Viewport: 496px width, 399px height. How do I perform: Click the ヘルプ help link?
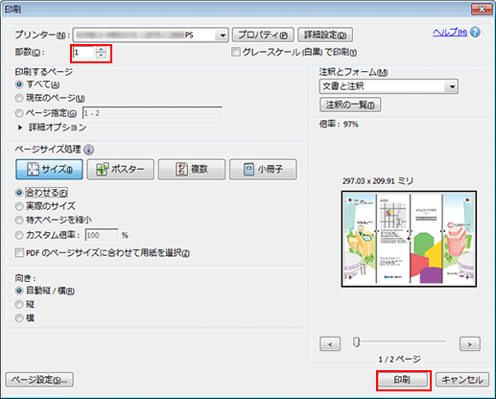(450, 33)
